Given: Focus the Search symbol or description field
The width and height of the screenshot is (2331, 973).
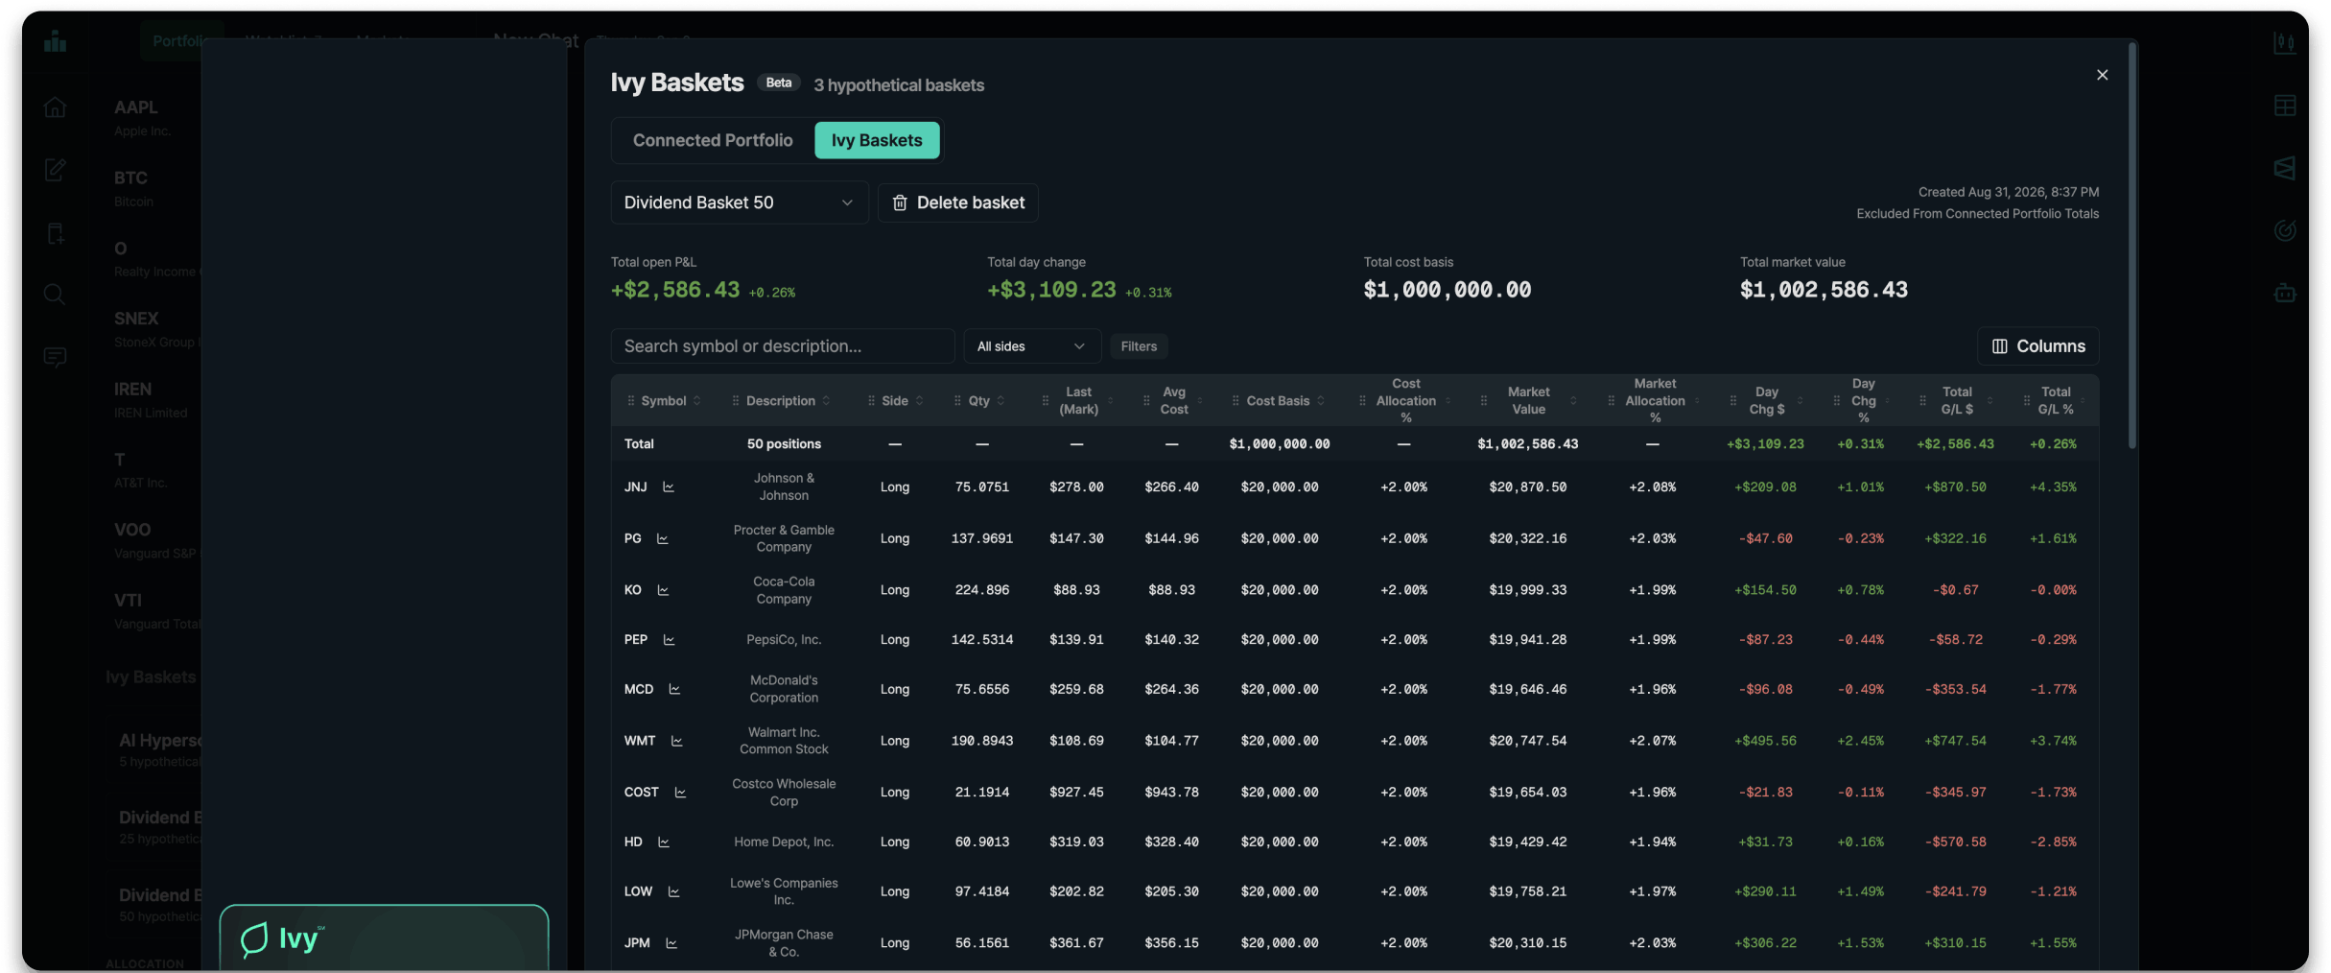Looking at the screenshot, I should [x=783, y=346].
